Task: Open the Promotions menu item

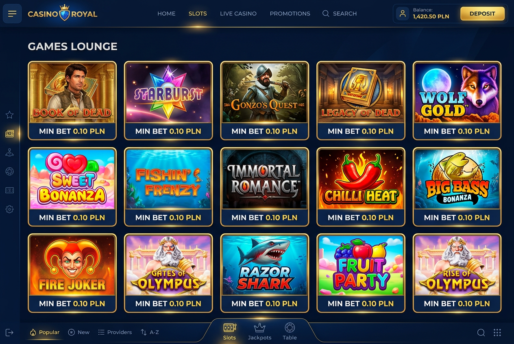Action: (x=290, y=13)
